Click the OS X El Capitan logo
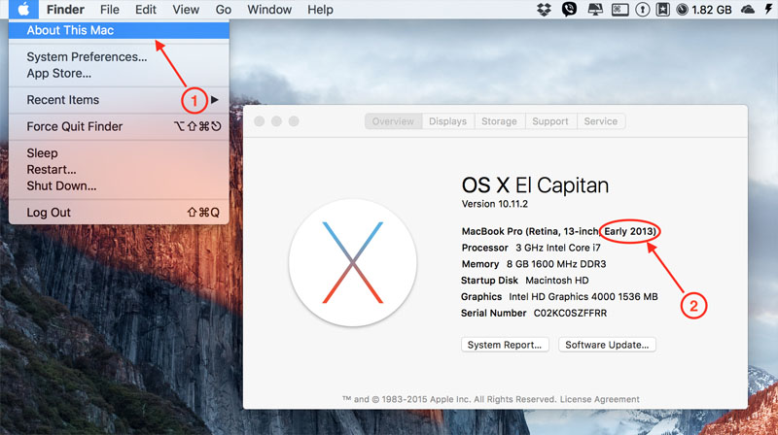This screenshot has height=435, width=778. 353,262
